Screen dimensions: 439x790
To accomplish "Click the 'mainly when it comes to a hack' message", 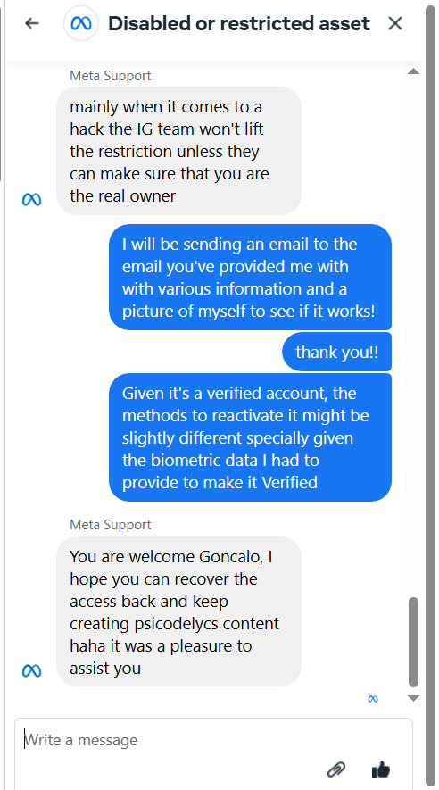I will 178,151.
